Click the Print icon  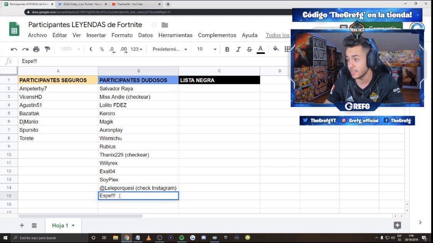pyautogui.click(x=36, y=49)
